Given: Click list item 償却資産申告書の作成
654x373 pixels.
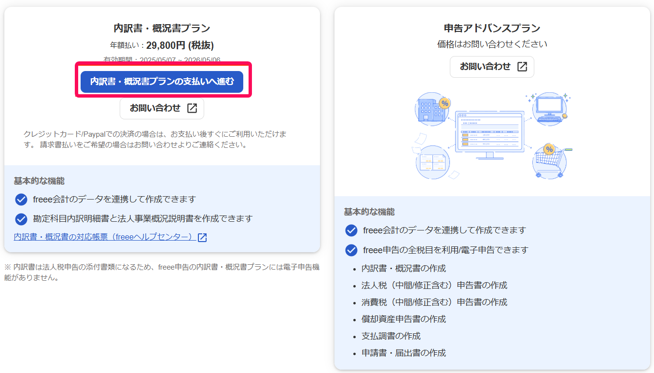Looking at the screenshot, I should coord(404,319).
